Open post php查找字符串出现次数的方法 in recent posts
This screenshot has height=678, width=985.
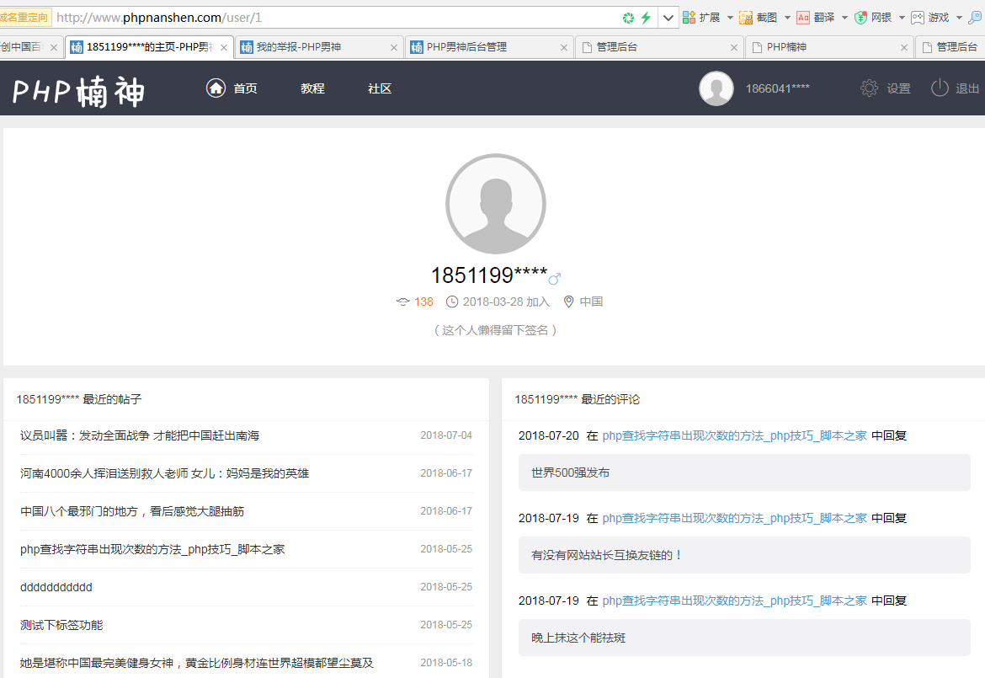coord(152,549)
